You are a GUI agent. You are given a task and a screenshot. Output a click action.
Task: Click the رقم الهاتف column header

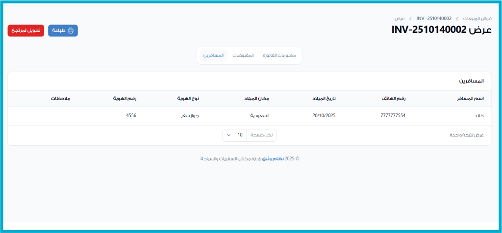394,99
